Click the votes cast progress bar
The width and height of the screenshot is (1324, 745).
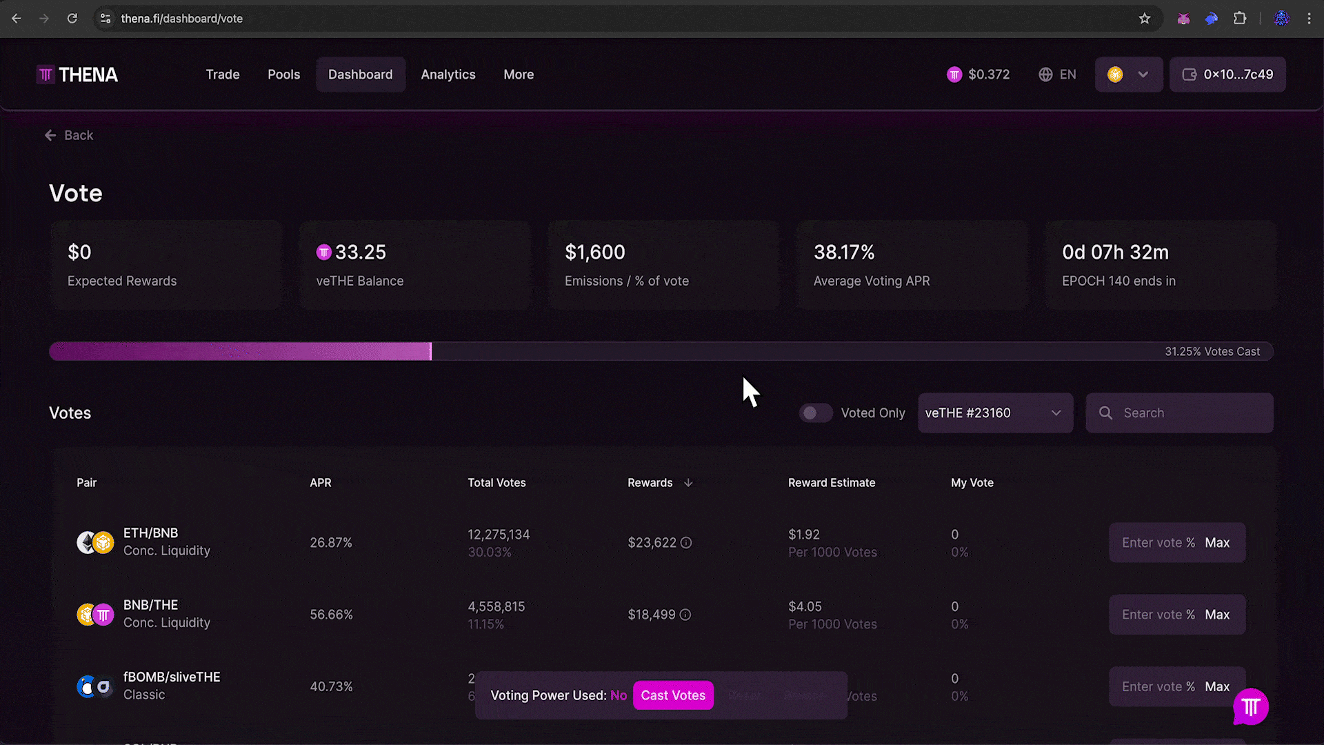(x=661, y=352)
